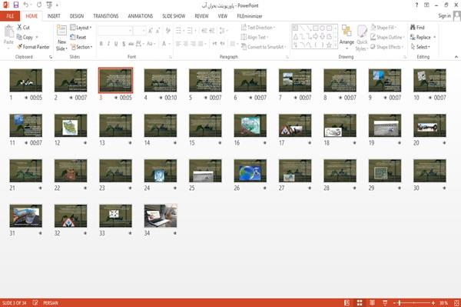The height and width of the screenshot is (307, 461).
Task: Open the FILE tab
Action: point(10,16)
